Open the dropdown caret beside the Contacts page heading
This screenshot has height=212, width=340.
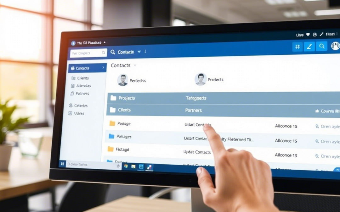click(x=135, y=65)
